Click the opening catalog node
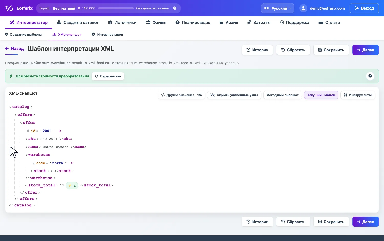 click(21, 107)
